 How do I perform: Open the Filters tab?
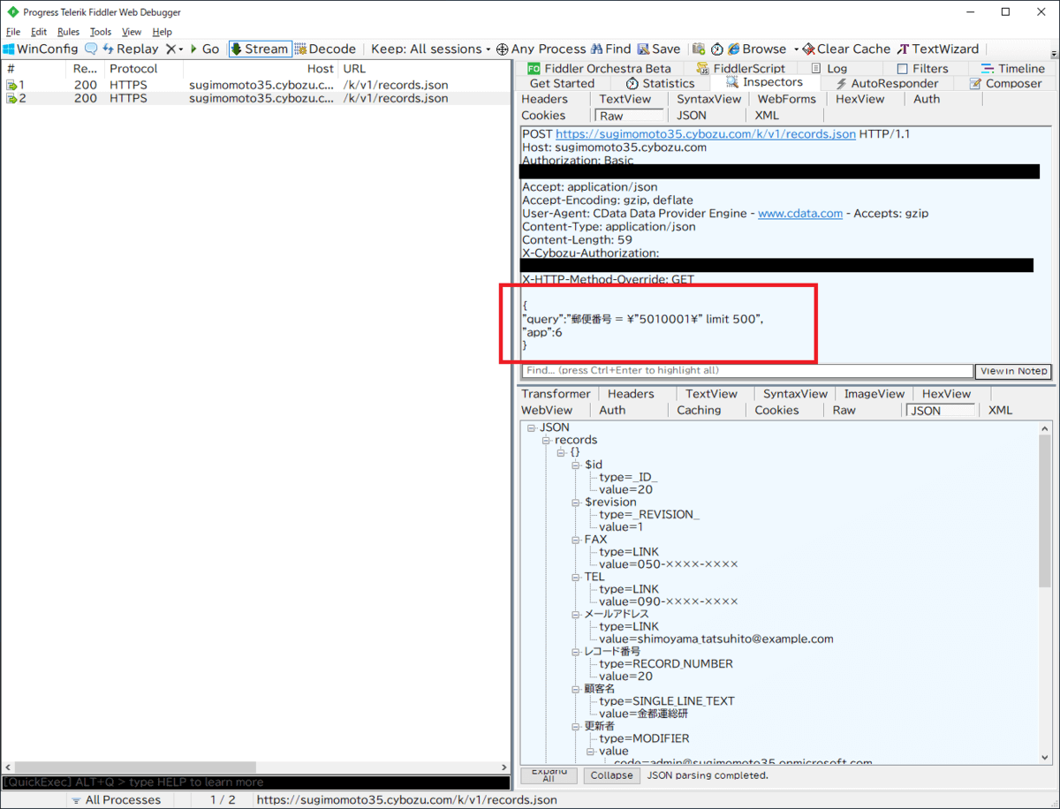[922, 69]
